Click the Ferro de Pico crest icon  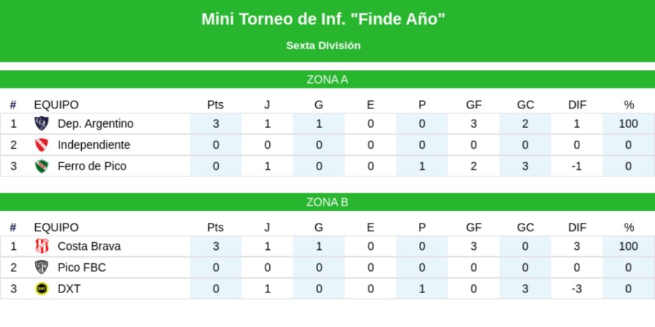42,166
